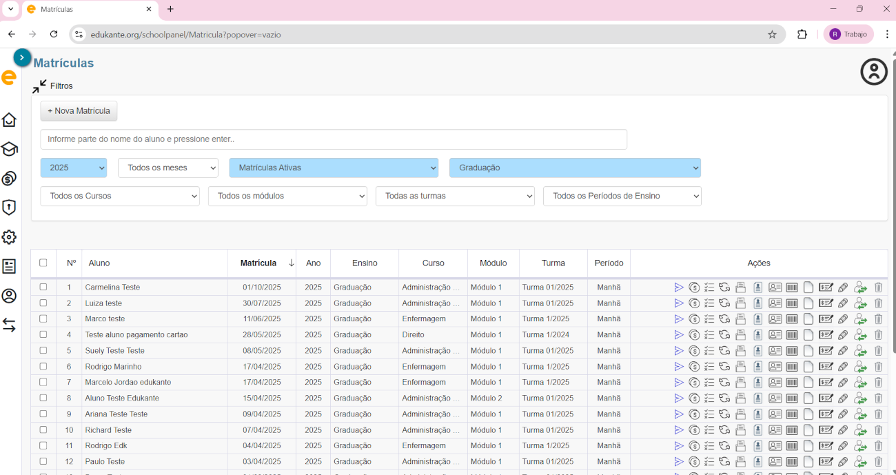Click the green-arrow transfer student icon for Richard Teste
This screenshot has height=475, width=896.
click(860, 430)
